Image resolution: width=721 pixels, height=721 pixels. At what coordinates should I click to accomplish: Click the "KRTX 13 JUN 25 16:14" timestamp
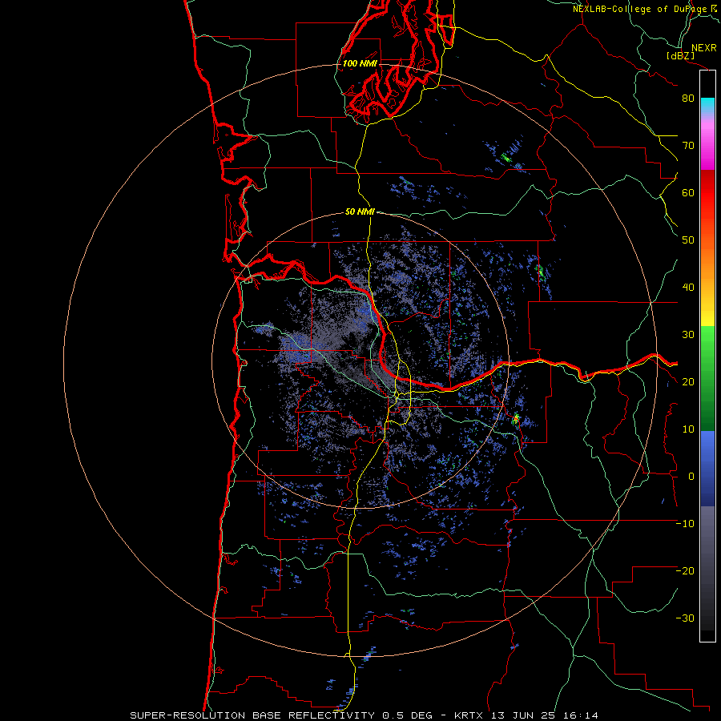click(x=526, y=715)
